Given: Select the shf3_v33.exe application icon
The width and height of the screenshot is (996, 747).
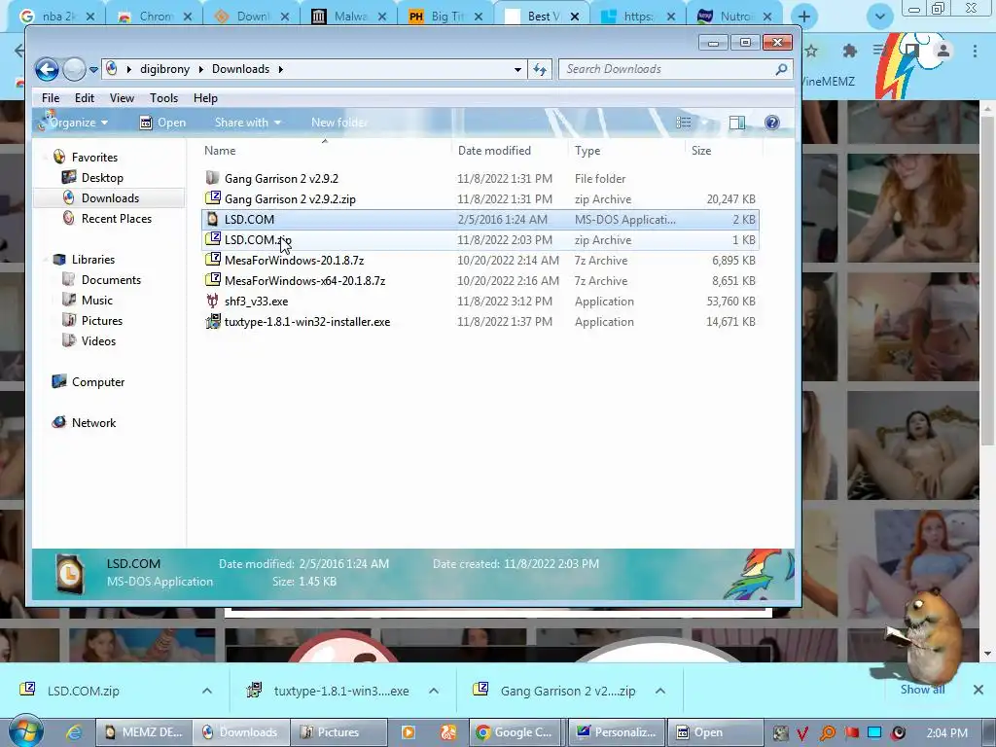Looking at the screenshot, I should pyautogui.click(x=213, y=302).
